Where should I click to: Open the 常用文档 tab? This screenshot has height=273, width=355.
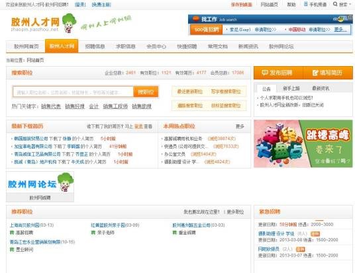218,46
